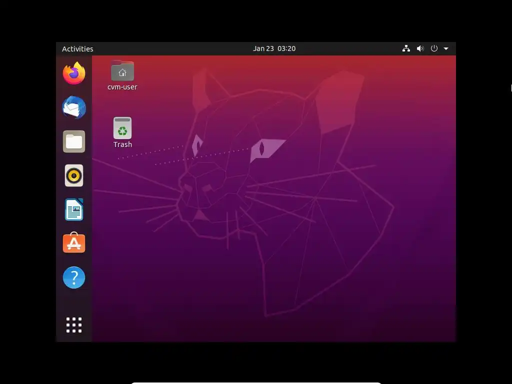
Task: Open the Files manager in the dock
Action: pos(74,141)
